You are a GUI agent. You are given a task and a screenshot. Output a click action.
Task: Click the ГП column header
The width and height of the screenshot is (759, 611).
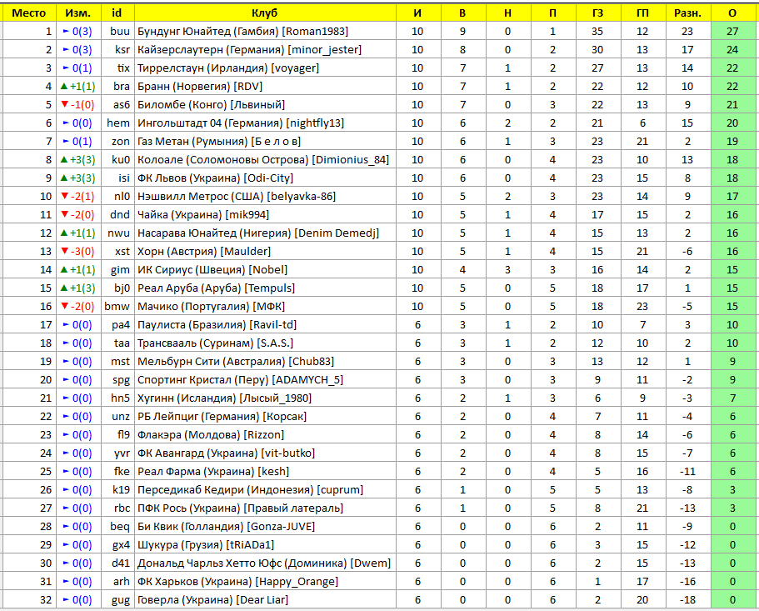(x=643, y=13)
